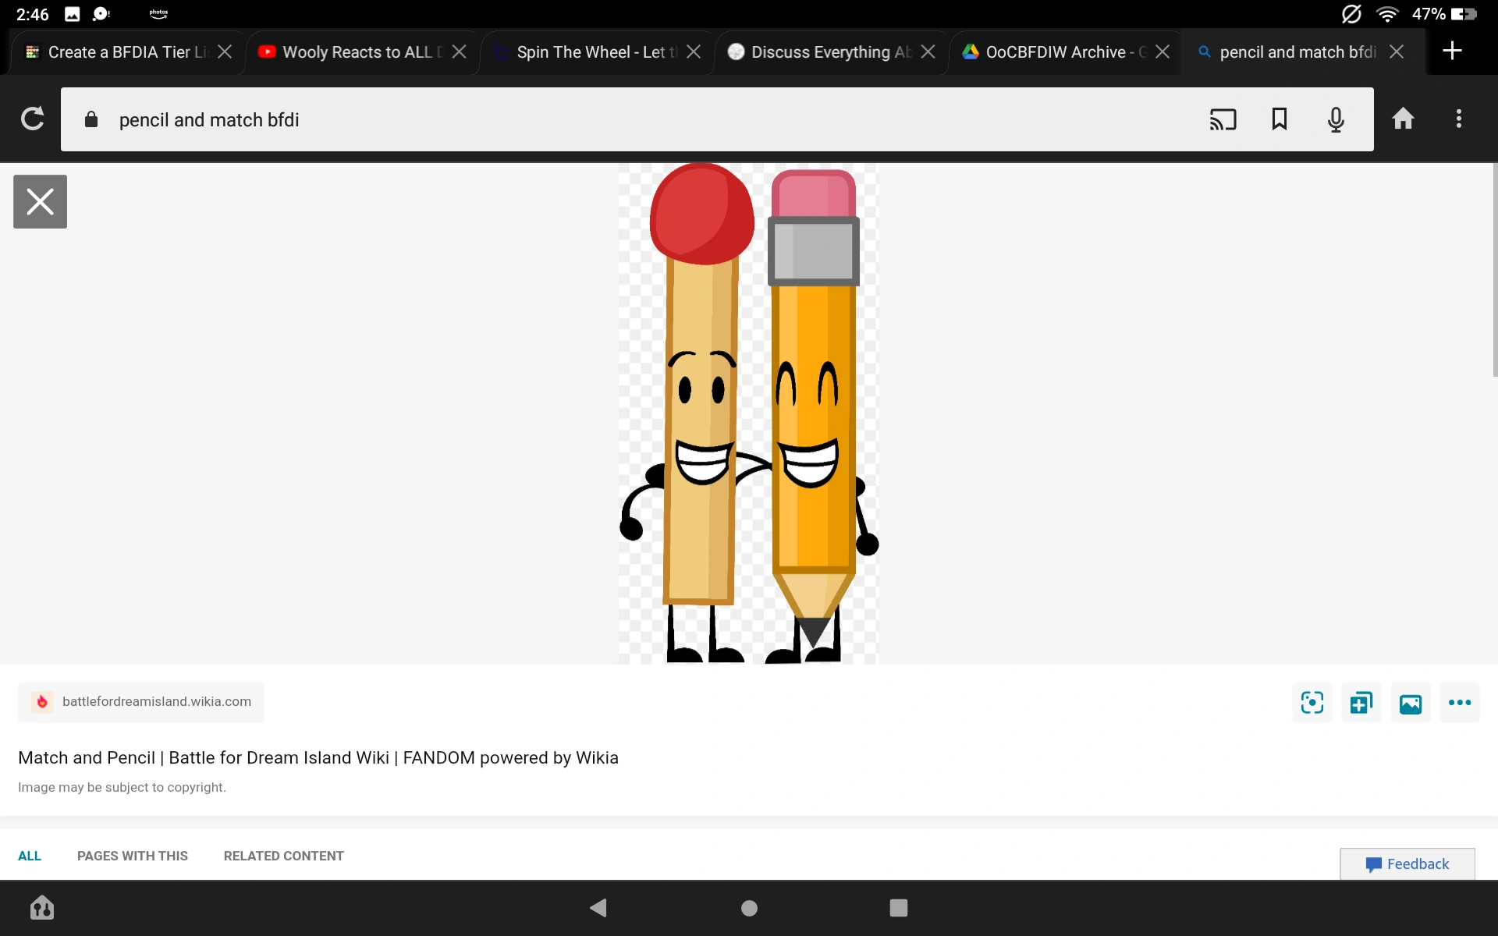Select the RELATED CONTENT tab
Viewport: 1498px width, 936px height.
click(283, 856)
